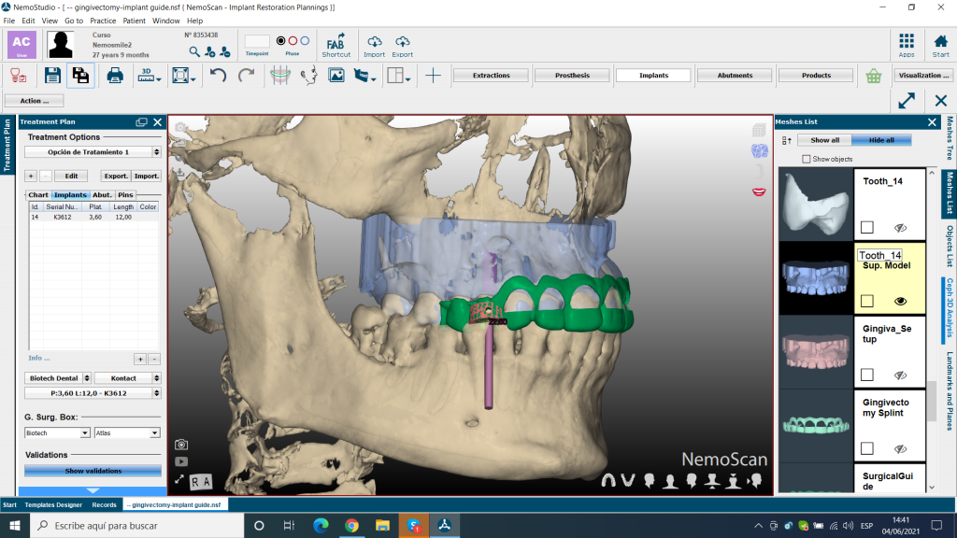Open the Templates Designer tab
This screenshot has width=957, height=538.
click(53, 505)
